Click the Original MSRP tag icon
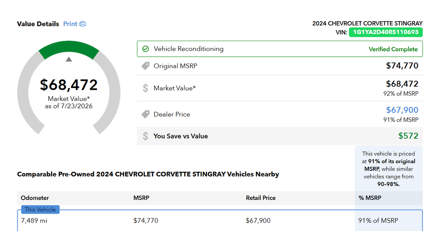 (x=145, y=66)
